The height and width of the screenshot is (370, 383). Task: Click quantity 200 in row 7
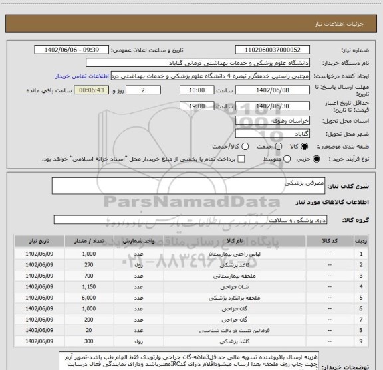tap(89, 320)
